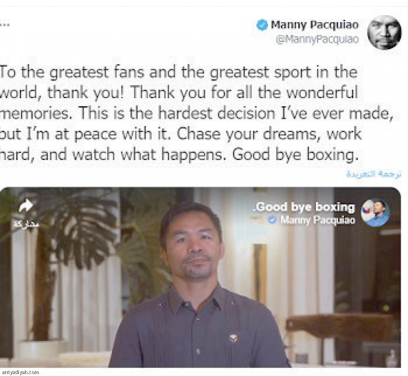
Task: Click the round channel avatar in the video overlay
Action: point(375,213)
